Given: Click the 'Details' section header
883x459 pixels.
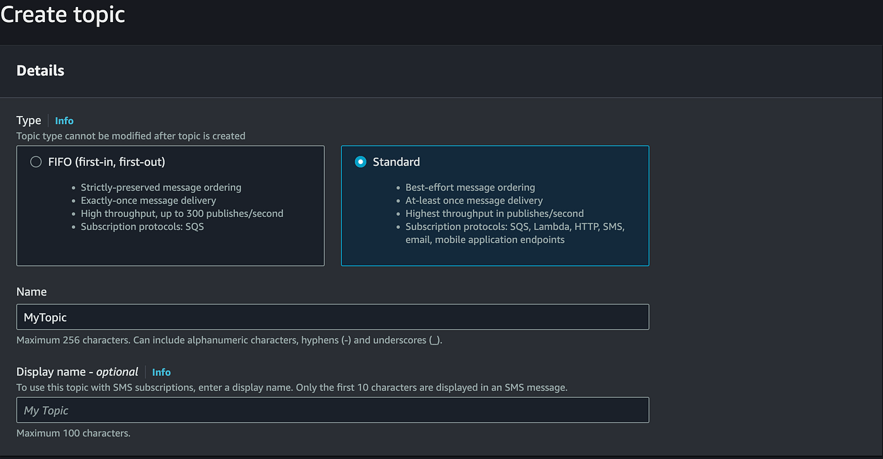Looking at the screenshot, I should (40, 71).
